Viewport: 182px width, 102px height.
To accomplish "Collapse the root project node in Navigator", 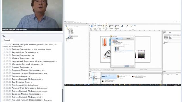I will [65, 27].
